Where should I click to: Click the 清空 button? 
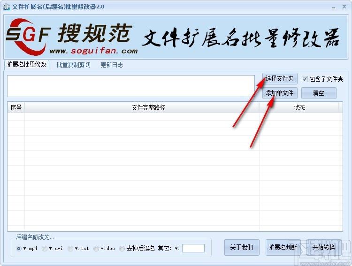coord(319,93)
